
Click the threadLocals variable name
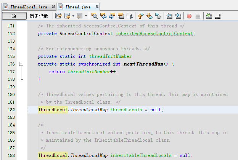coord(126,110)
